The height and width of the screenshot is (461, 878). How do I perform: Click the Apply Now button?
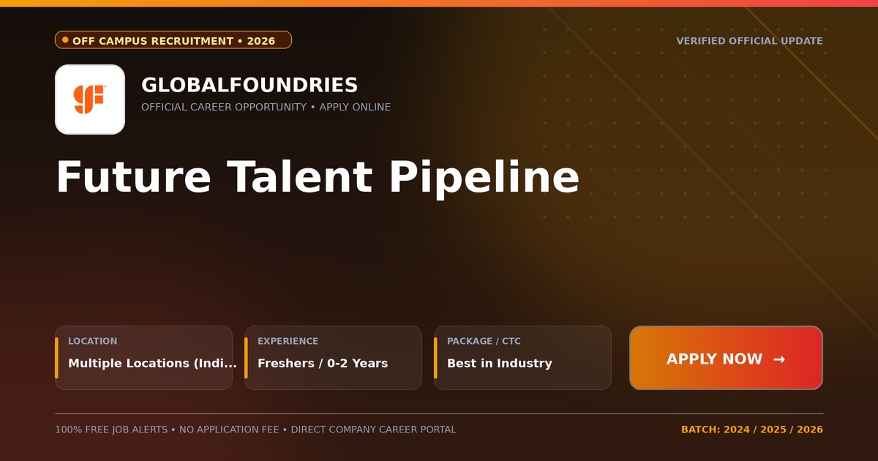tap(726, 358)
